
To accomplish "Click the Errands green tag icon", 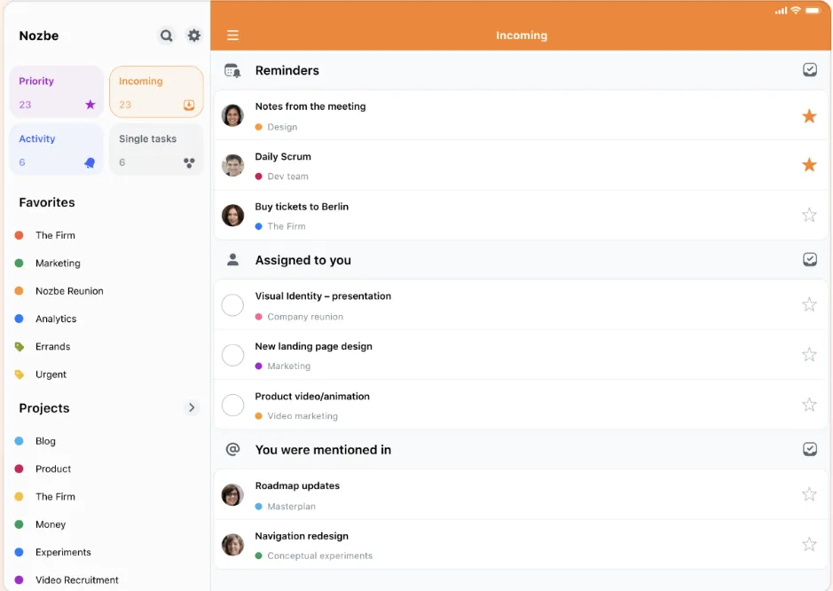I will [20, 346].
